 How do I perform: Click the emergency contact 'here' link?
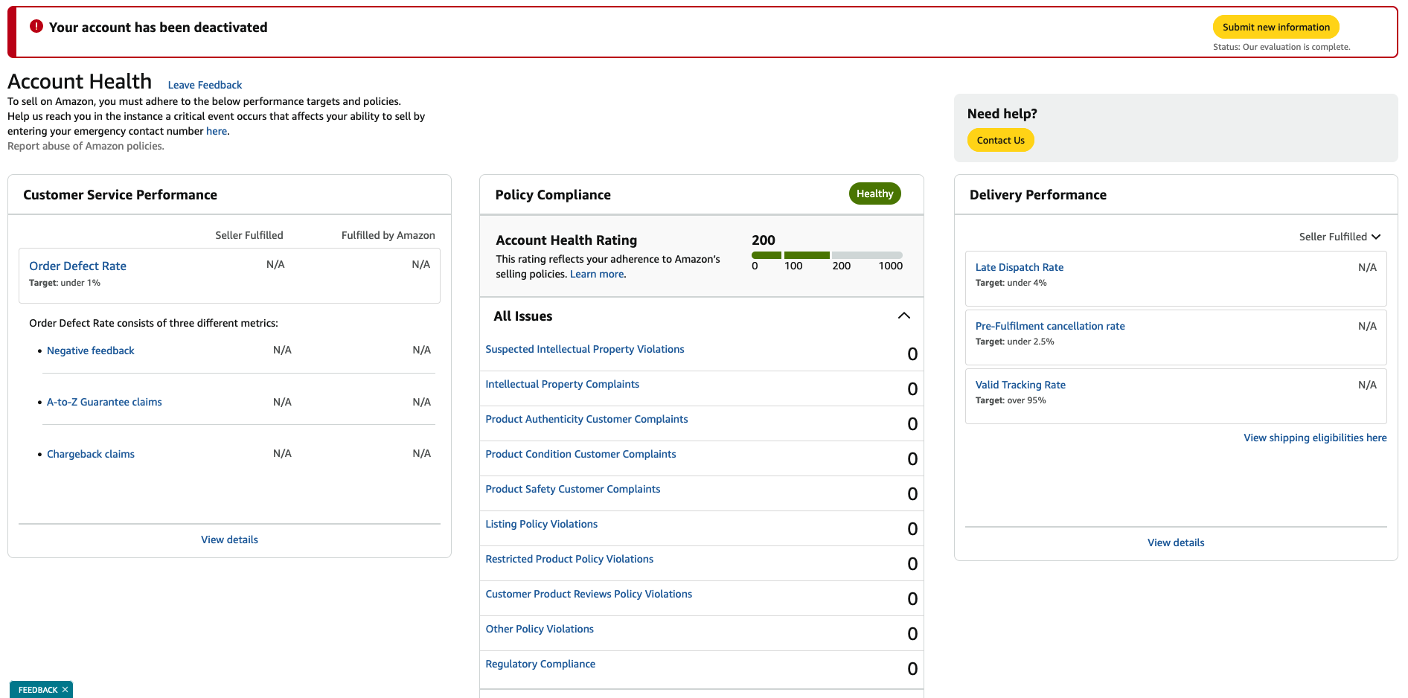click(217, 131)
